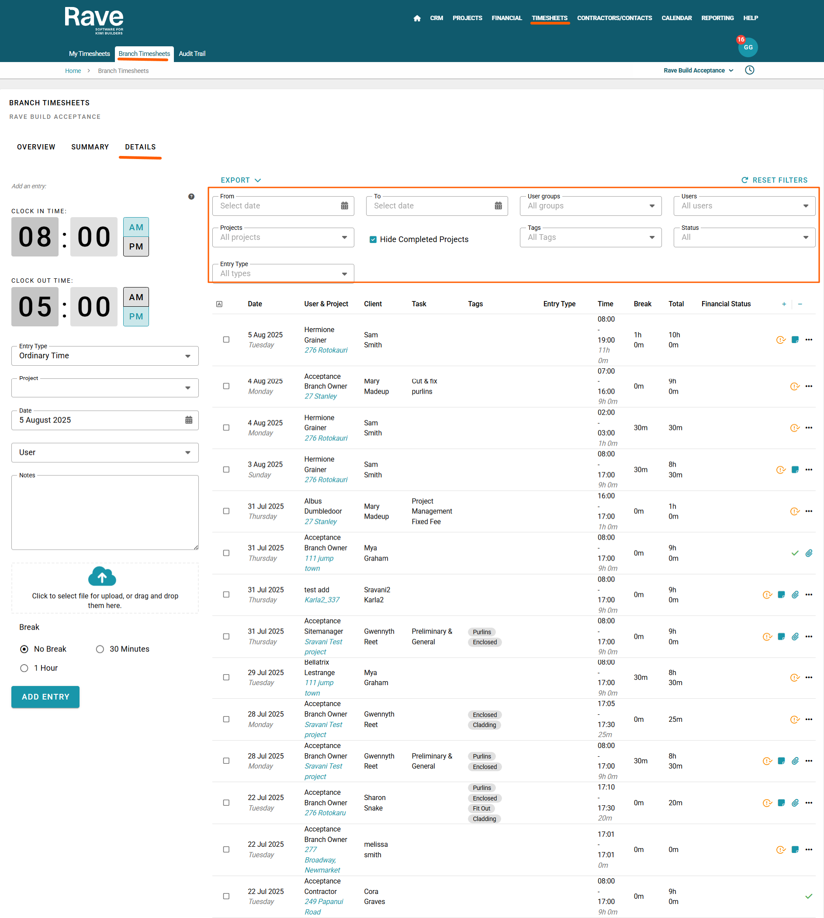Viewport: 824px width, 918px height.
Task: Open Users filter dropdown
Action: [x=745, y=206]
